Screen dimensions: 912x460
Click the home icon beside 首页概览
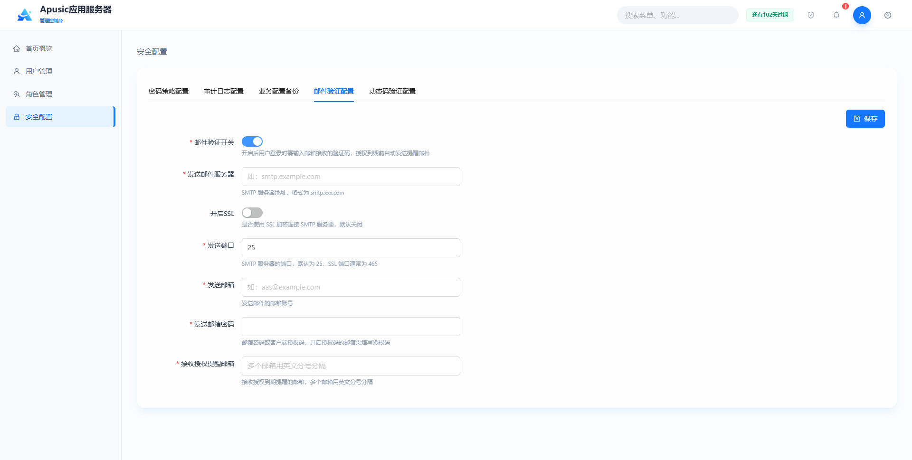pyautogui.click(x=17, y=48)
